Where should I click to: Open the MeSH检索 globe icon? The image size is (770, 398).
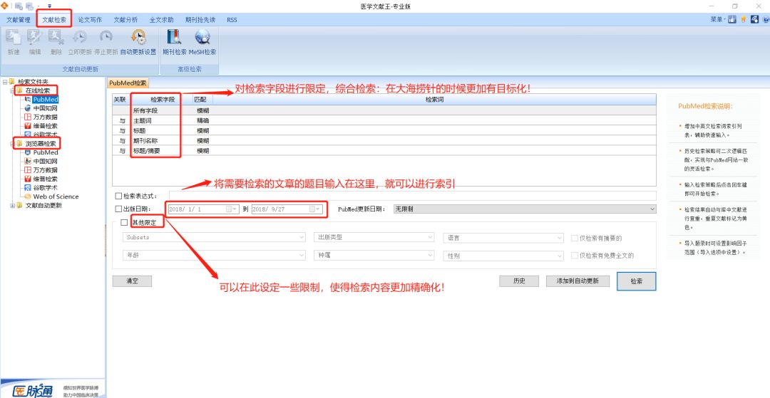point(202,38)
